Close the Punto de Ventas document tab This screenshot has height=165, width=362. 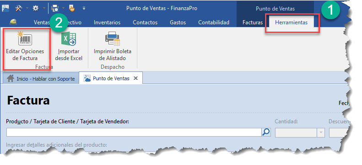tap(136, 78)
